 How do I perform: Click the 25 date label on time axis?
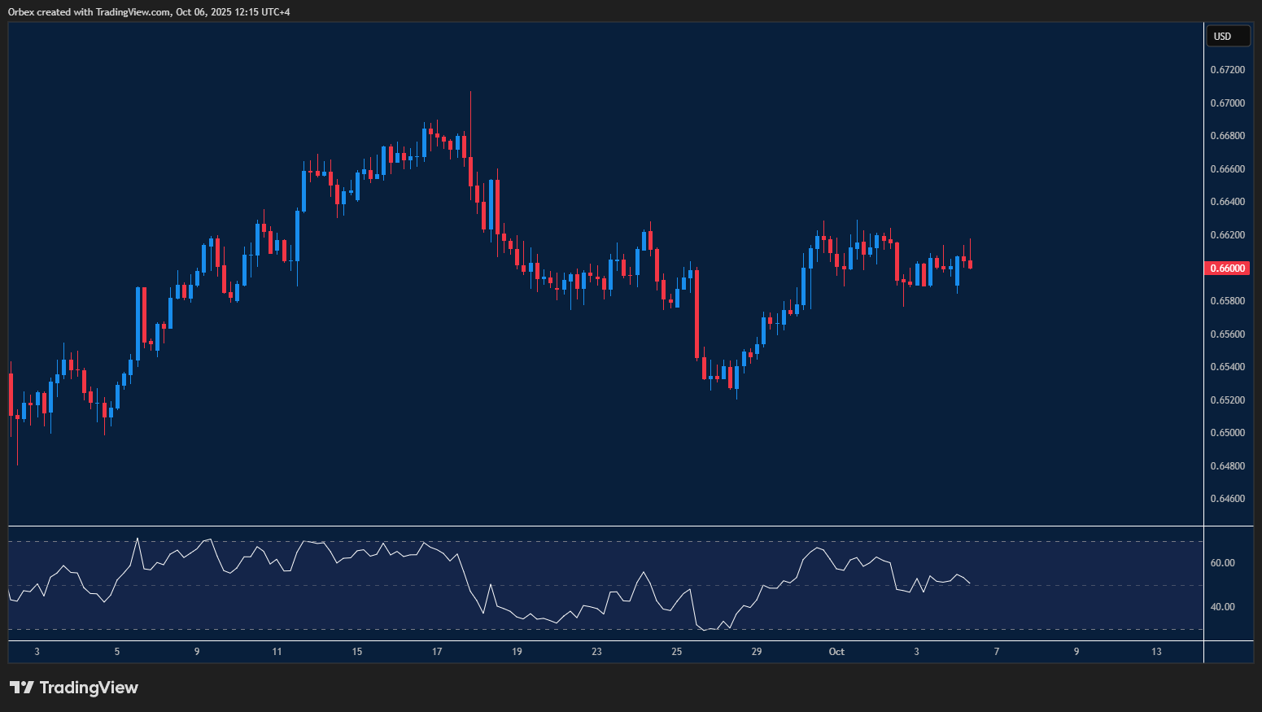click(x=677, y=652)
